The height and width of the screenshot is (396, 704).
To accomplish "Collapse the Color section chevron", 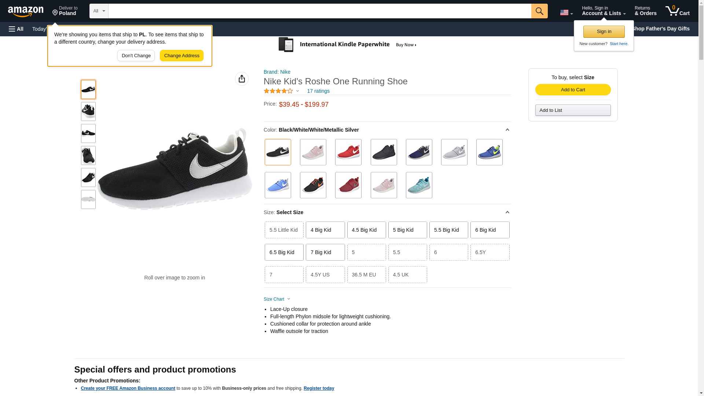I will [x=507, y=130].
